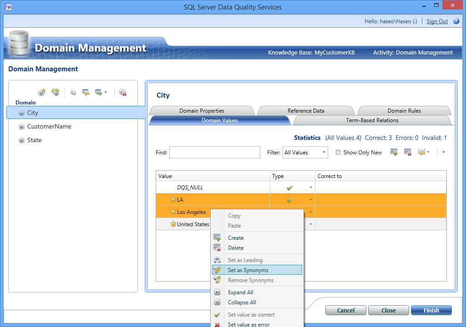Click the Close button near Finish
Screen dimensions: 466x327
tap(389, 310)
